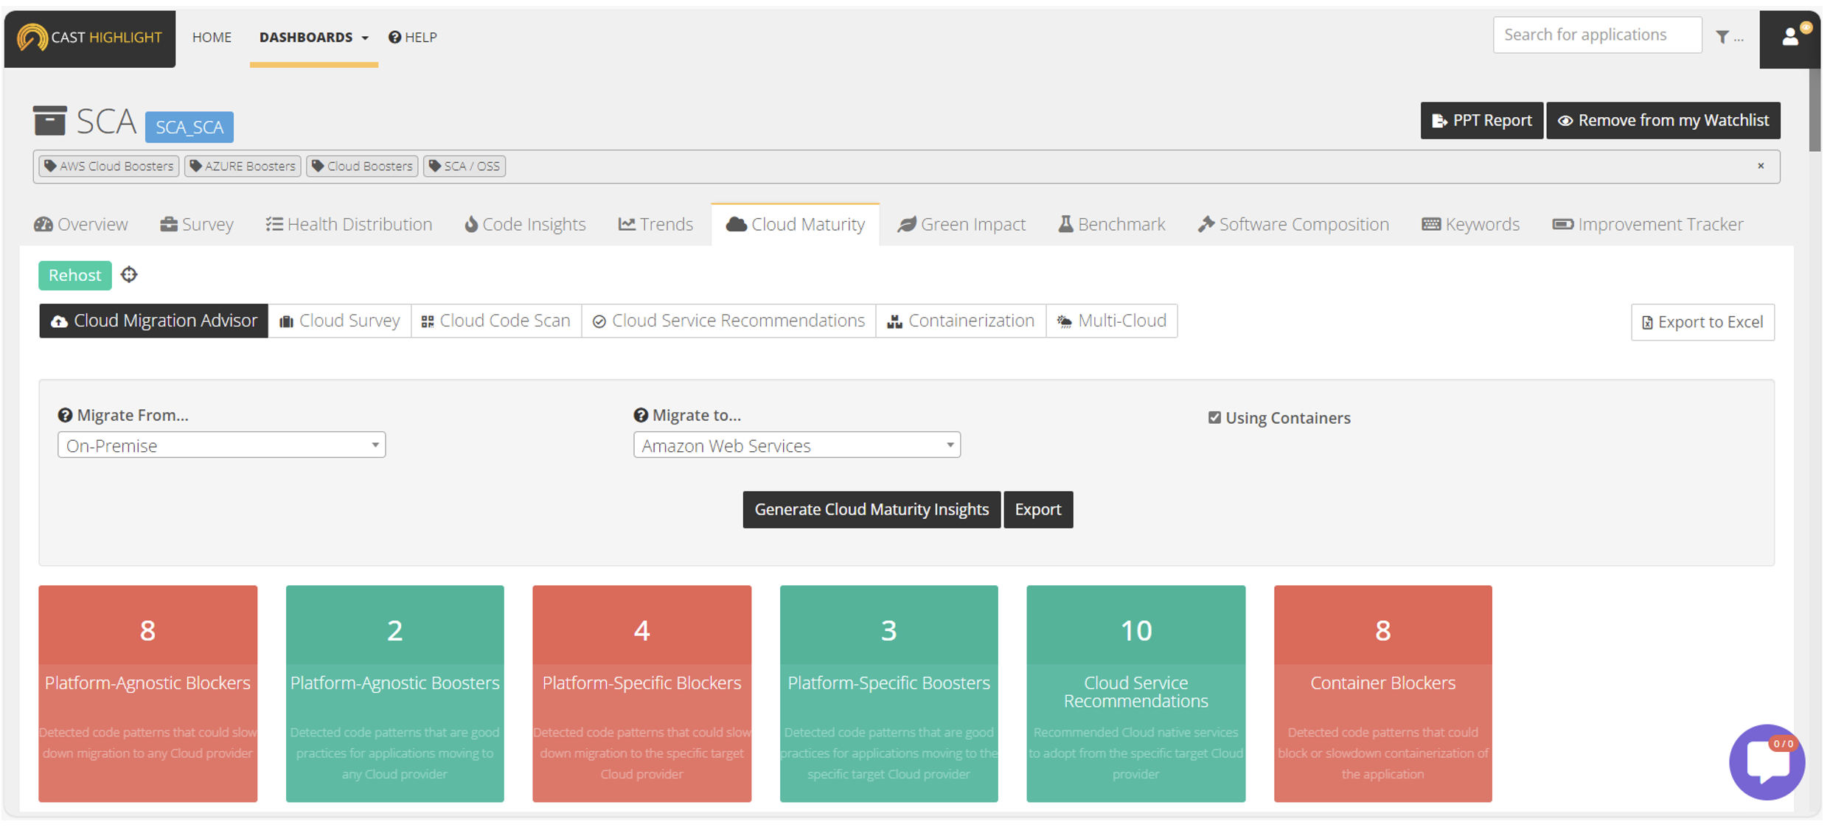Select the Platform-Agnostic Blockers red tile
Viewport: 1830px width, 830px height.
(x=147, y=693)
